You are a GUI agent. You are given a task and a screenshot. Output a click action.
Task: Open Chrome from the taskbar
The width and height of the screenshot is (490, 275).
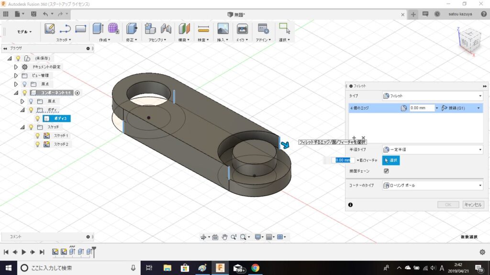[256, 268]
